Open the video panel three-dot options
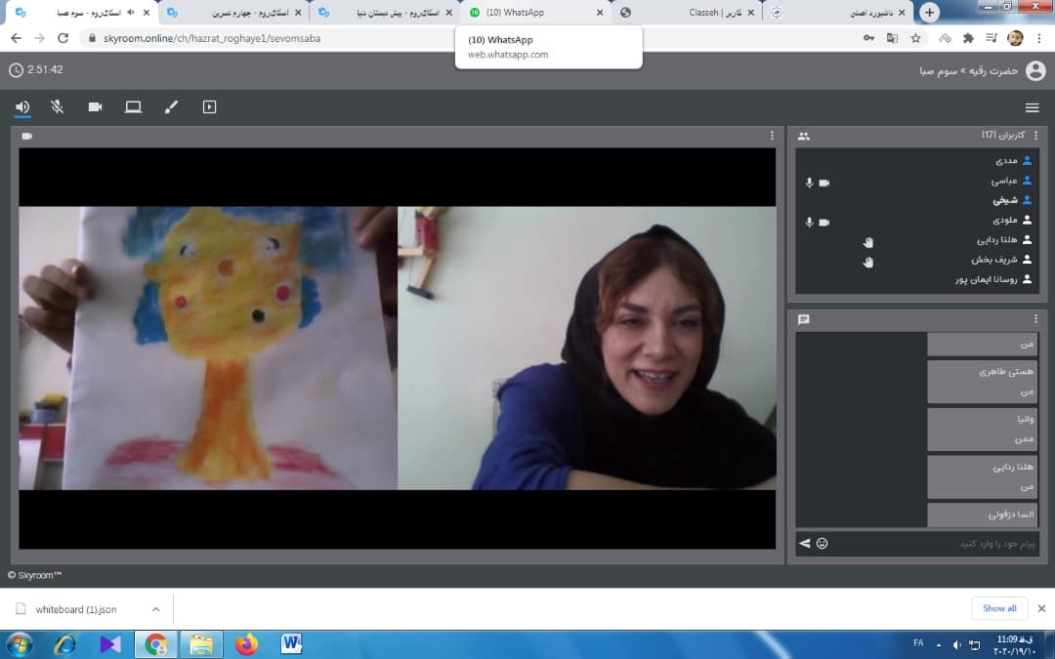This screenshot has width=1055, height=659. [772, 136]
